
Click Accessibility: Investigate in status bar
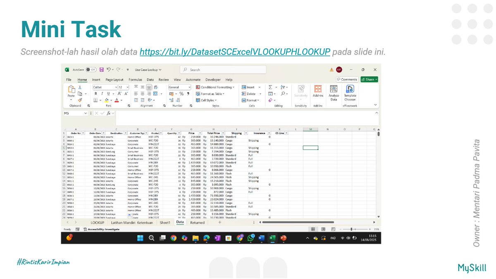101,229
